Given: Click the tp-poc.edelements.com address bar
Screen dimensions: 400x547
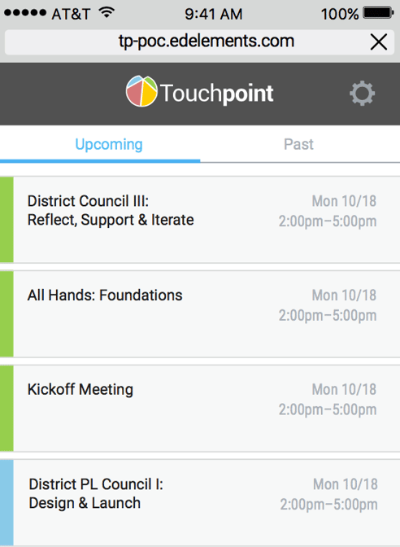Looking at the screenshot, I should pos(200,42).
